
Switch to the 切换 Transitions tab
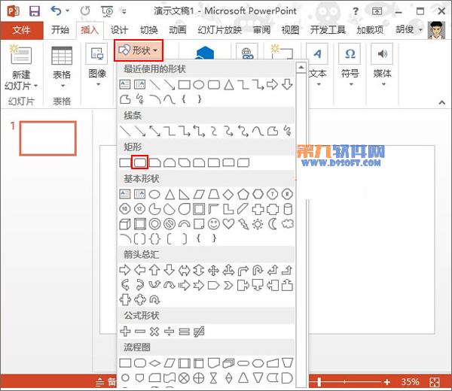click(x=148, y=30)
